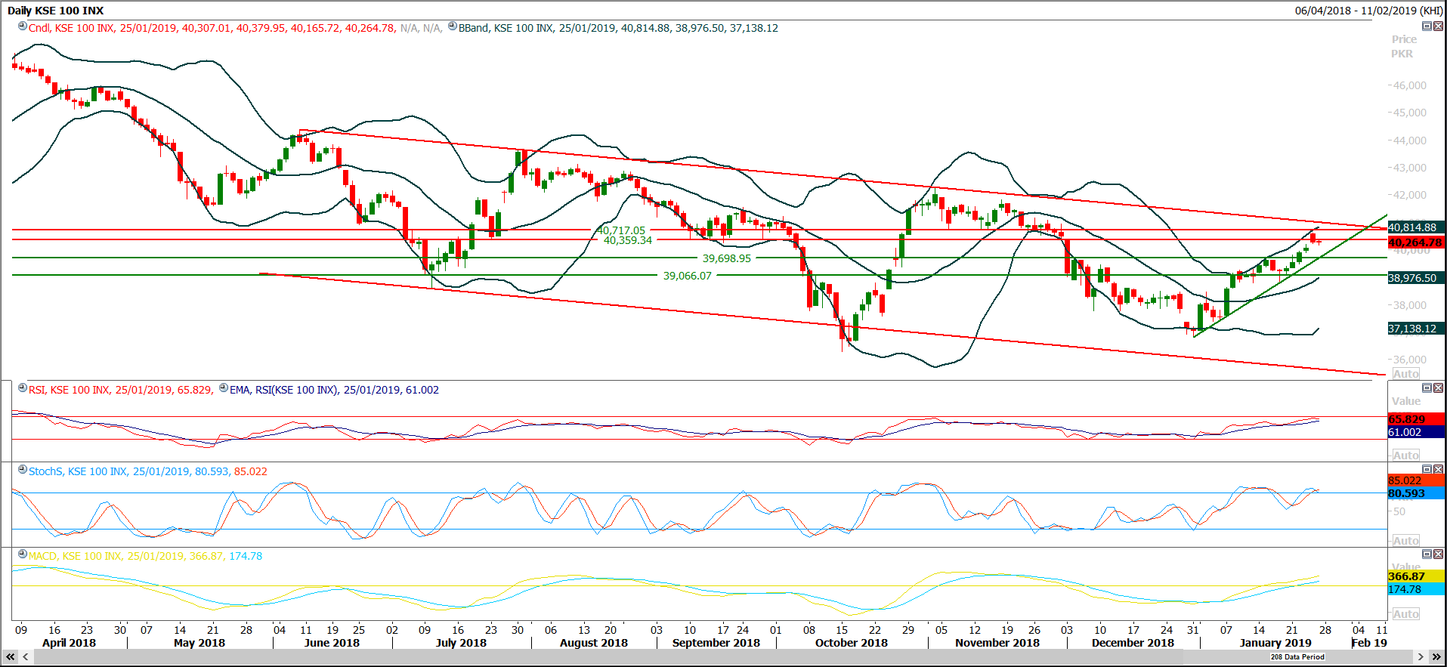The image size is (1447, 667).
Task: Click the 208 Data Period scrollbar thumb
Action: point(1297,656)
